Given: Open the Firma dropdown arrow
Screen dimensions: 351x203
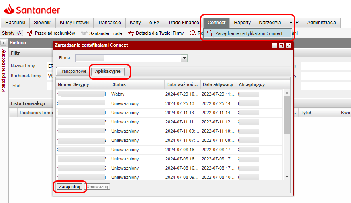Looking at the screenshot, I should (x=184, y=58).
